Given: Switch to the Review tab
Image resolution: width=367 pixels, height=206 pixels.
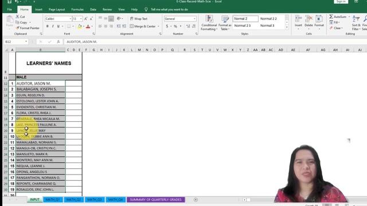Looking at the screenshot, I should click(x=107, y=10).
